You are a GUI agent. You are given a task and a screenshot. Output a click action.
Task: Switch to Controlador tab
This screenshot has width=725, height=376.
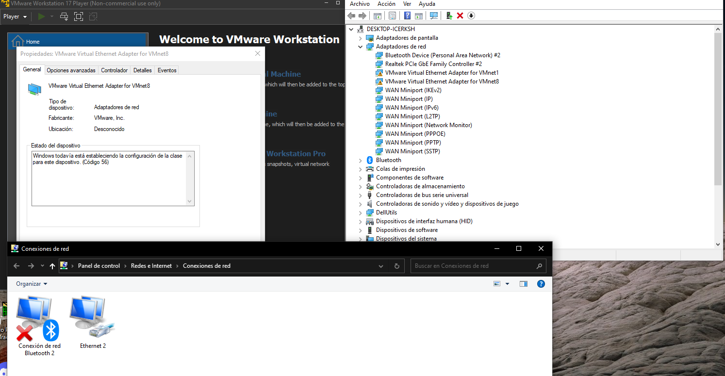114,70
